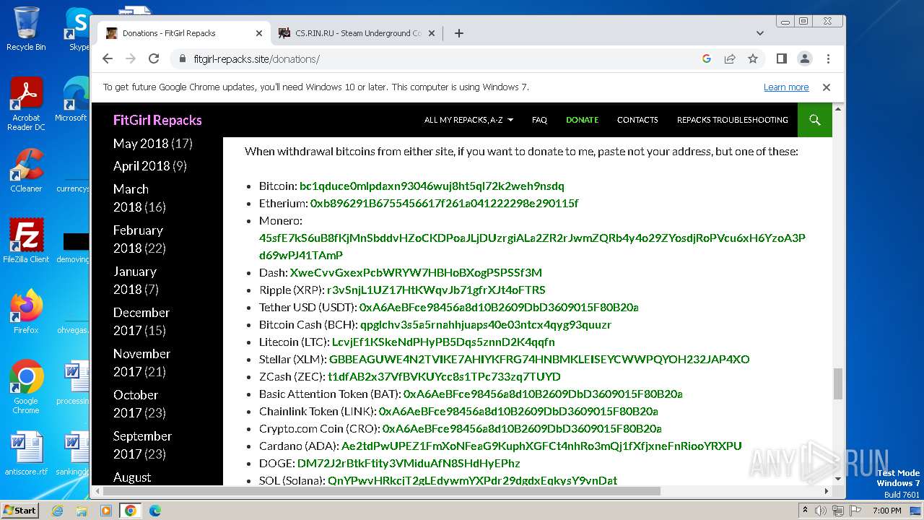This screenshot has width=924, height=520.
Task: Click Chrome icon in the taskbar
Action: pyautogui.click(x=131, y=511)
